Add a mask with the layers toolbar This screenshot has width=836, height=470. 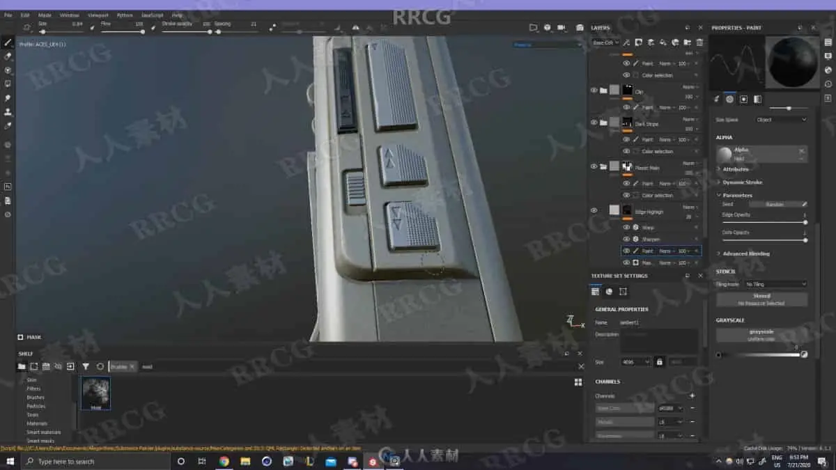637,42
